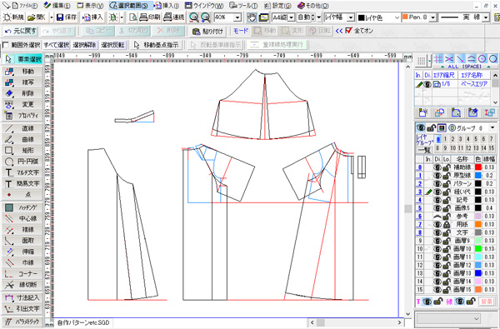Open the zoom percentage 40% dropdown
The height and width of the screenshot is (329, 500).
point(237,17)
